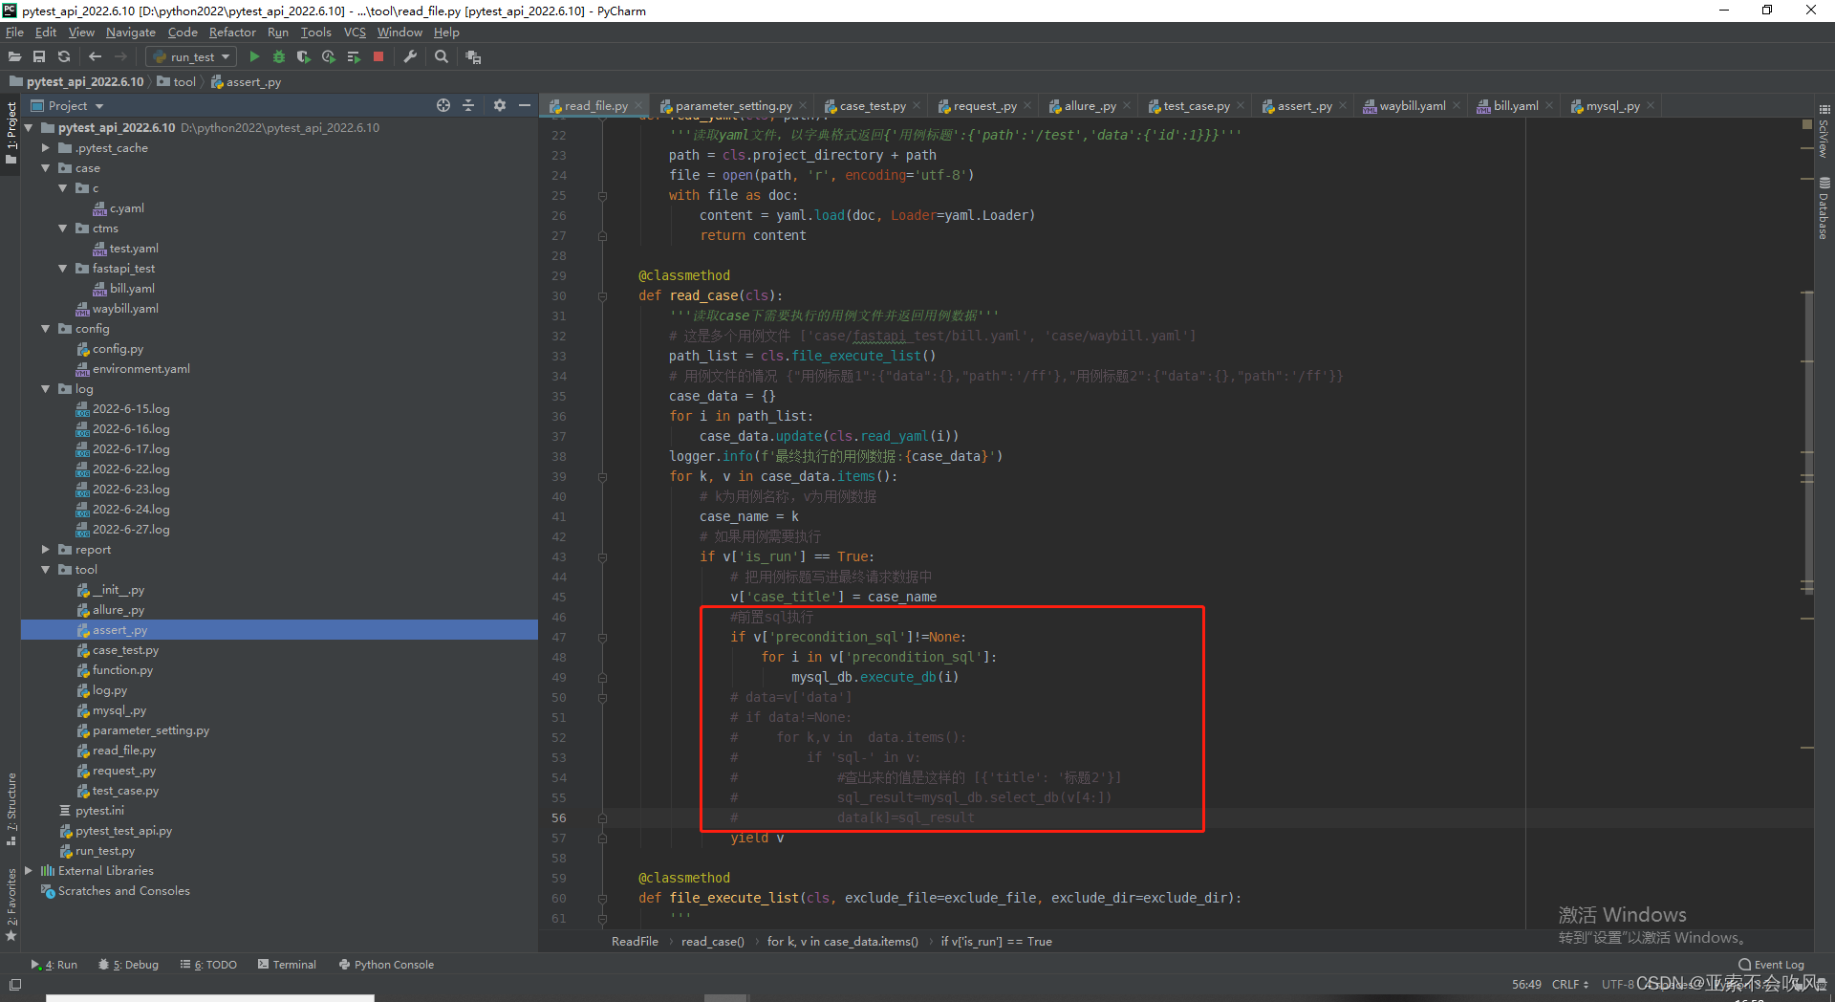Open the Favorites tool window

(x=11, y=904)
